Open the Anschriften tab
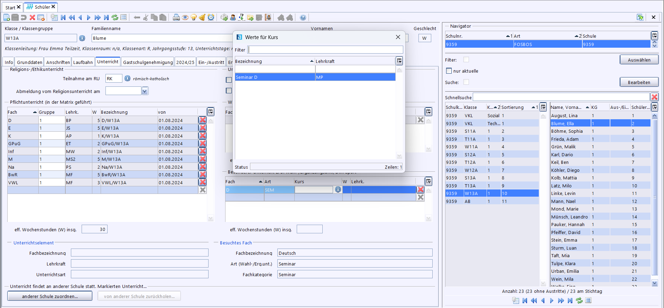664x308 pixels. pos(58,62)
